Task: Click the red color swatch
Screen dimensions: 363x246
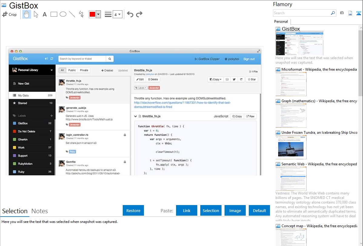Action: click(x=92, y=14)
